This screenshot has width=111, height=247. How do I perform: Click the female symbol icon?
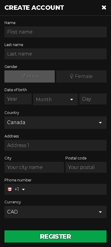(x=71, y=76)
